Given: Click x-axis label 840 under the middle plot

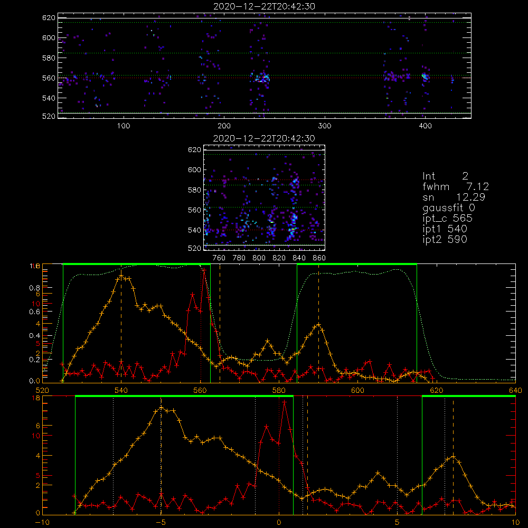Looking at the screenshot, I should point(299,258).
